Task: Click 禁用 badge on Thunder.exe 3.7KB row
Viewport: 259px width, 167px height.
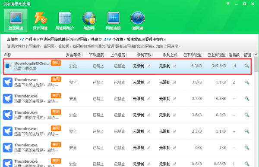Action: [56, 96]
